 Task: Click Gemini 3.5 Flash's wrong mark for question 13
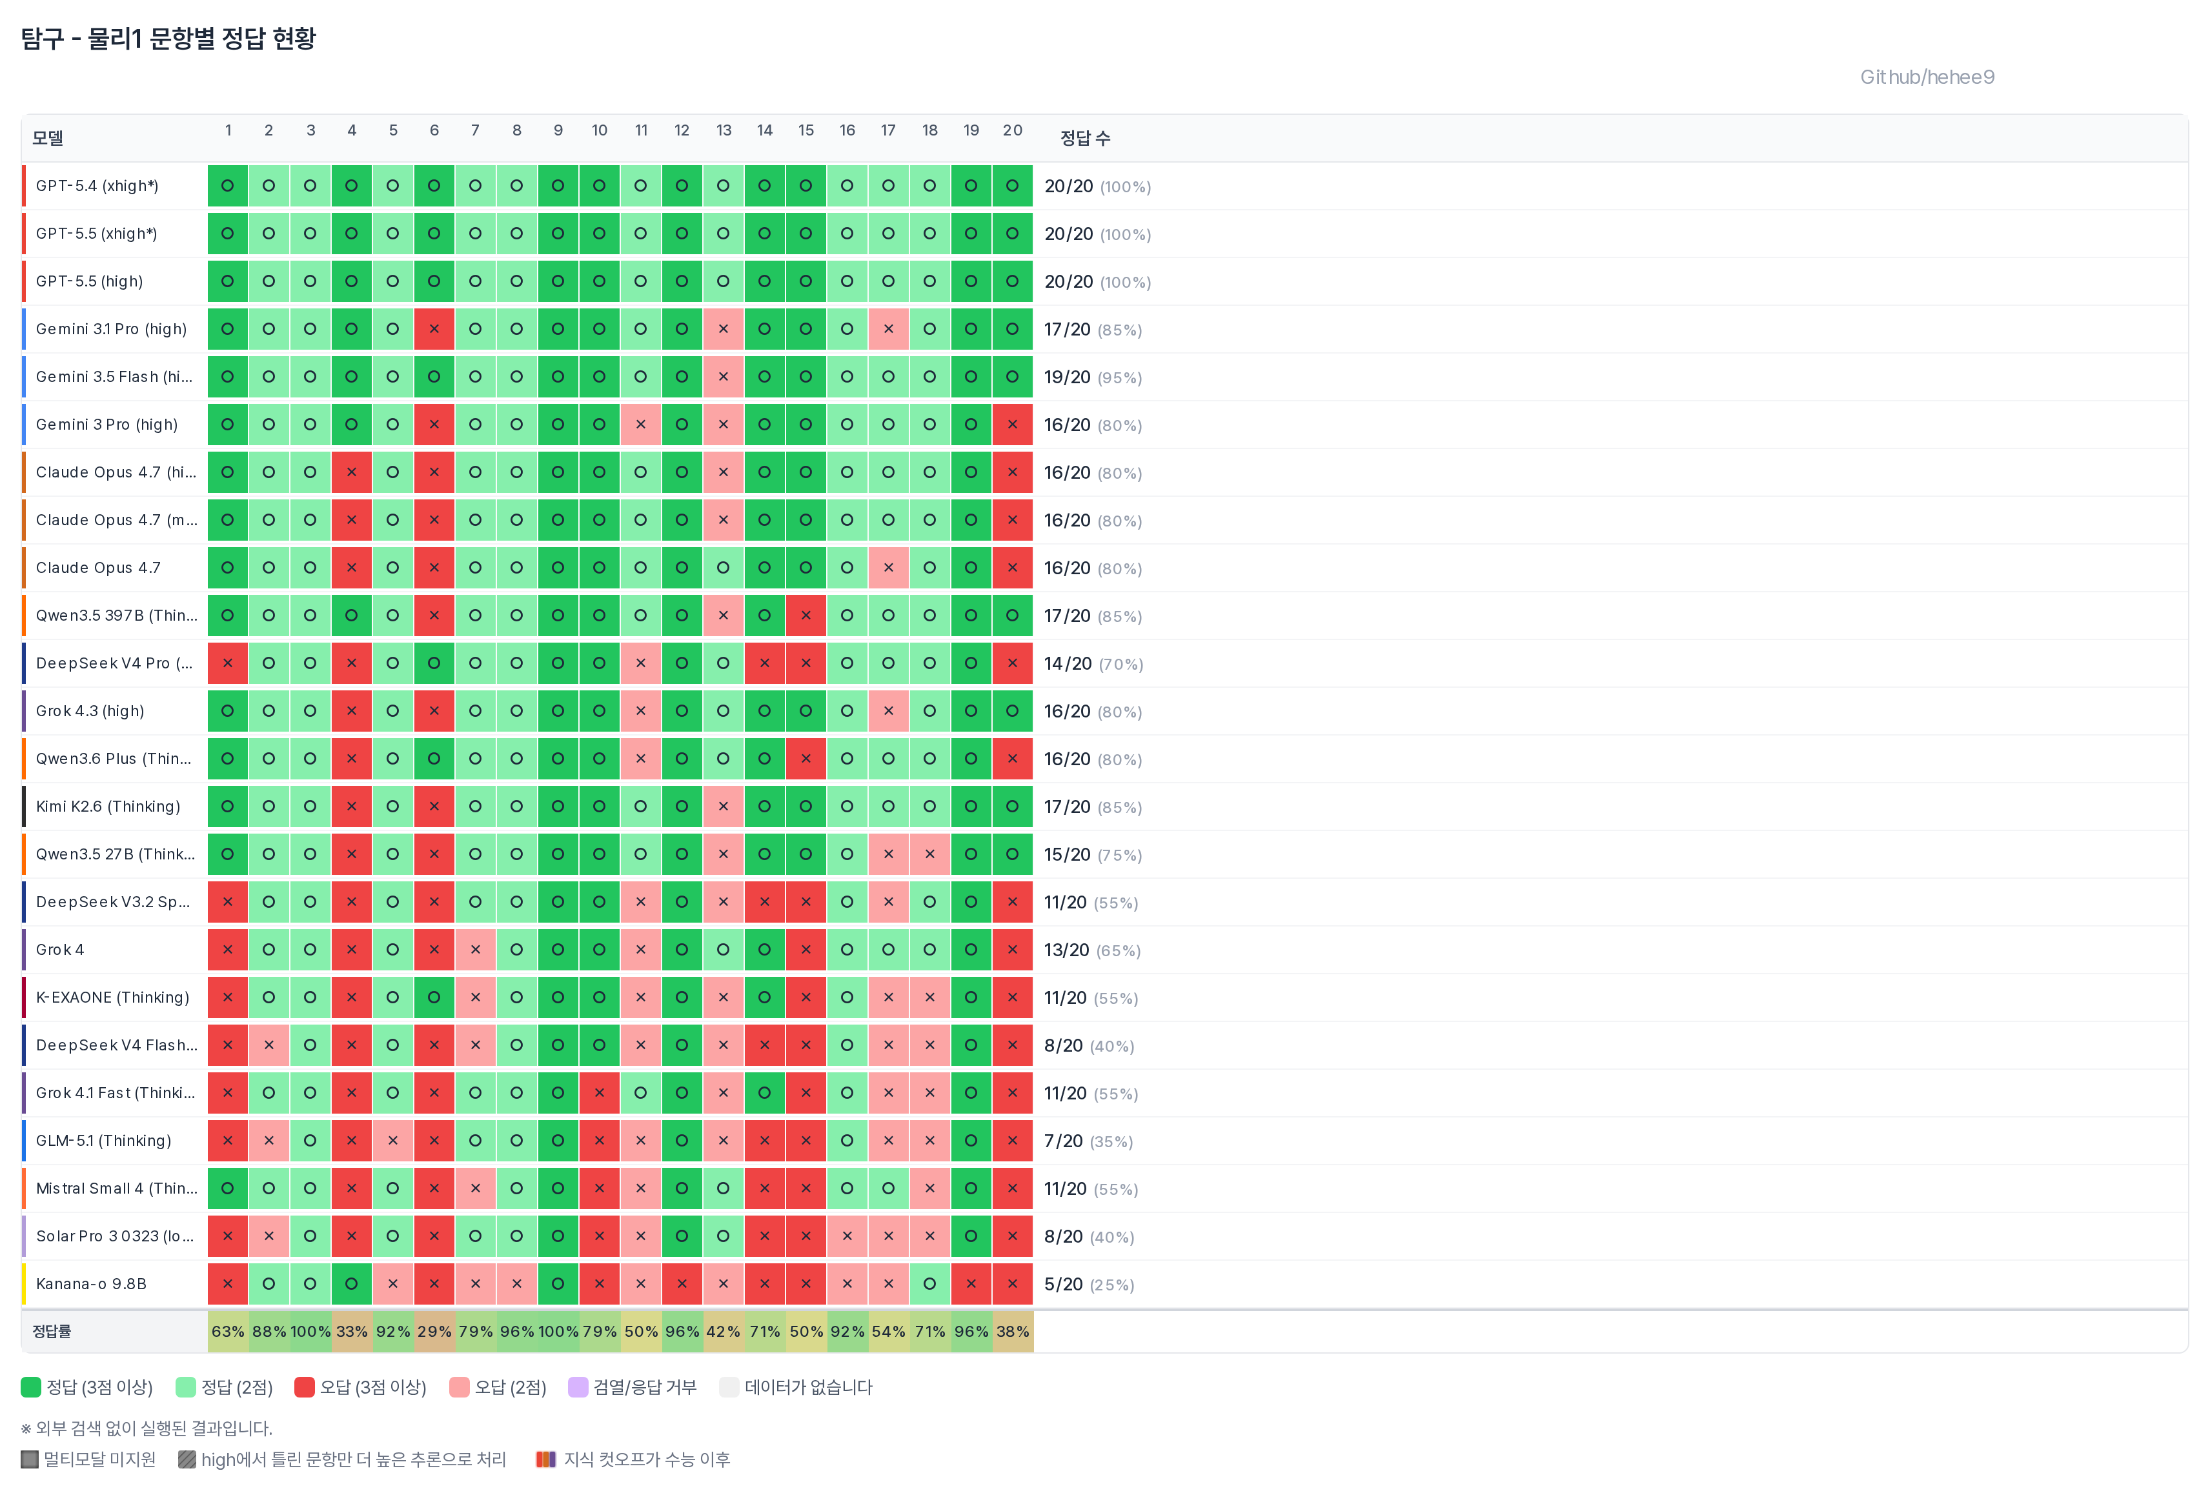[x=724, y=377]
